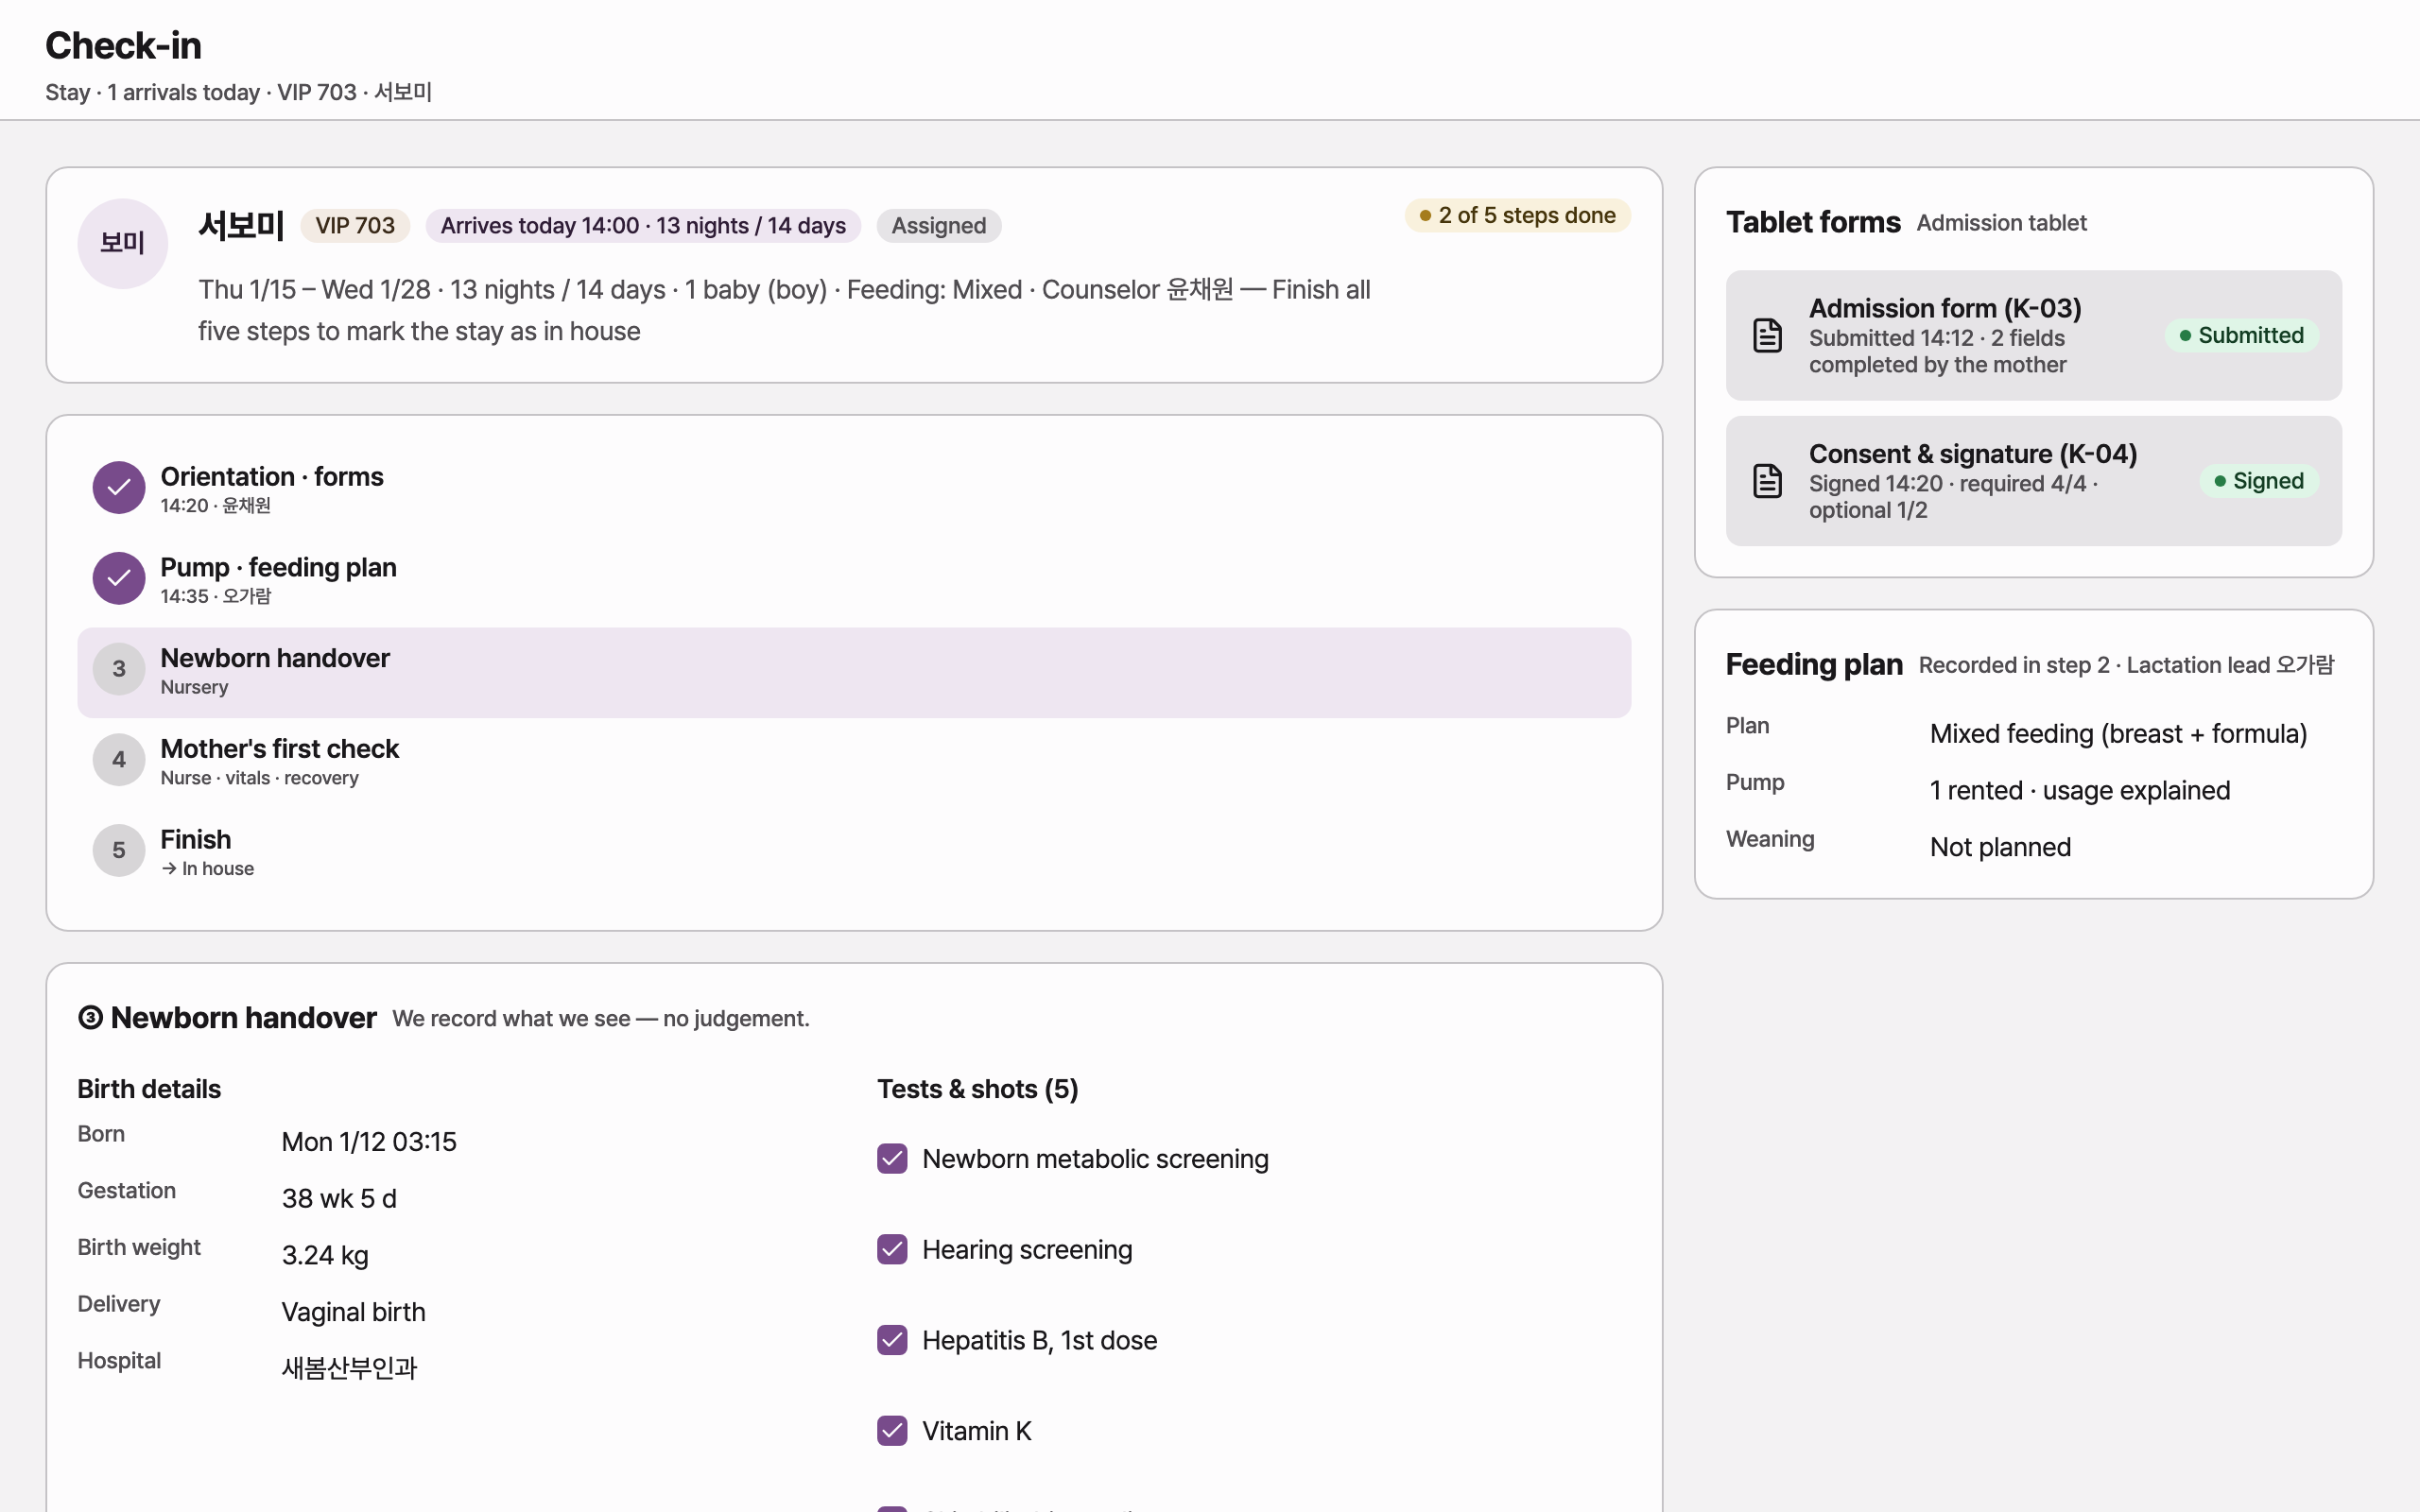Click the Signed status badge

click(2259, 481)
